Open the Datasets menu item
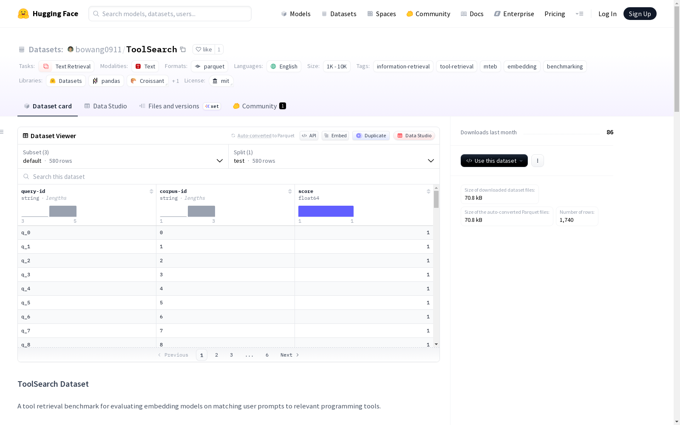680x425 pixels. [339, 14]
